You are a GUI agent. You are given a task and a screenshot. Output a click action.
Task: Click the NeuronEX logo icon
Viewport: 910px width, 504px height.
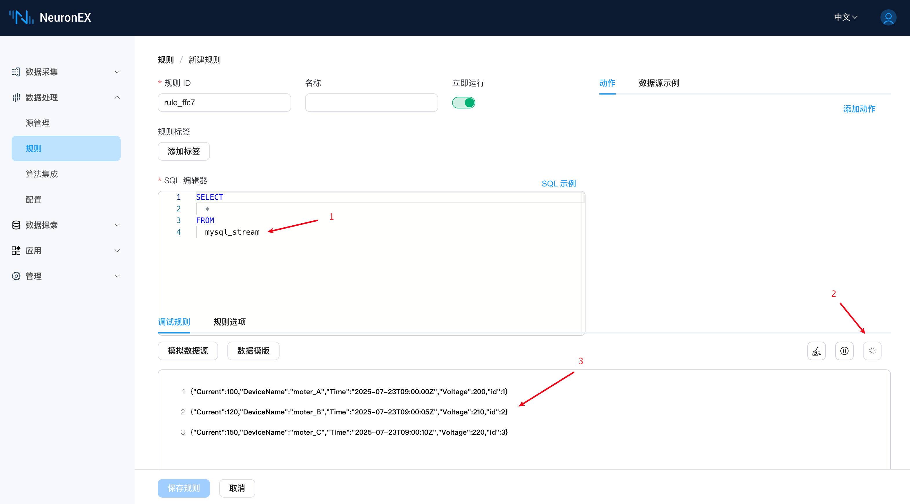point(21,17)
